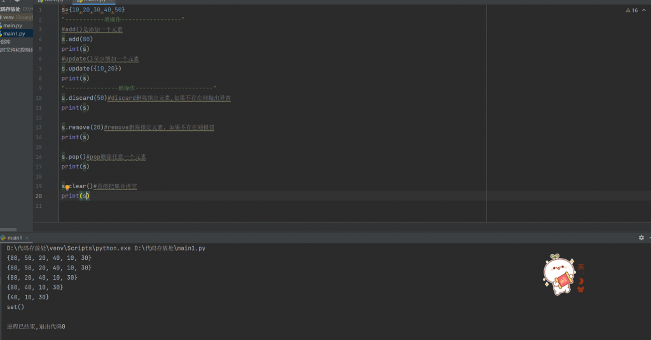Expand the venv folder in the project tree
Image resolution: width=651 pixels, height=340 pixels.
[x=9, y=18]
